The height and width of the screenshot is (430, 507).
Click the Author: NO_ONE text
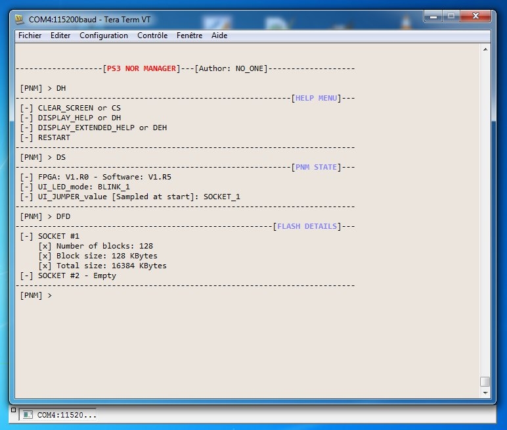(231, 68)
